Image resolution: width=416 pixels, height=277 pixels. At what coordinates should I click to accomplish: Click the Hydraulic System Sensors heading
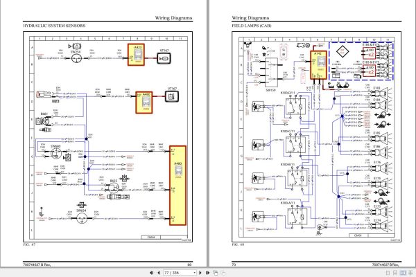pyautogui.click(x=54, y=26)
